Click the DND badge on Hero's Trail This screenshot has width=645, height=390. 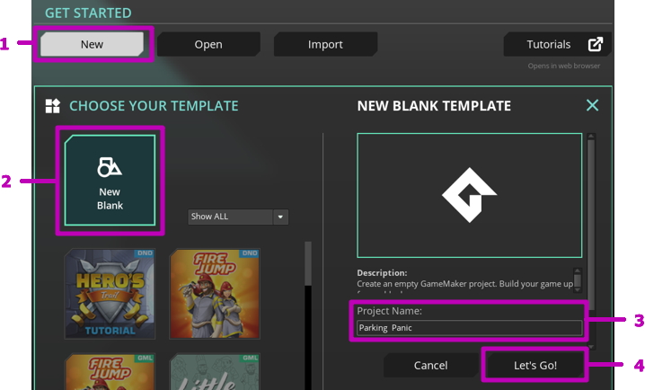[145, 253]
